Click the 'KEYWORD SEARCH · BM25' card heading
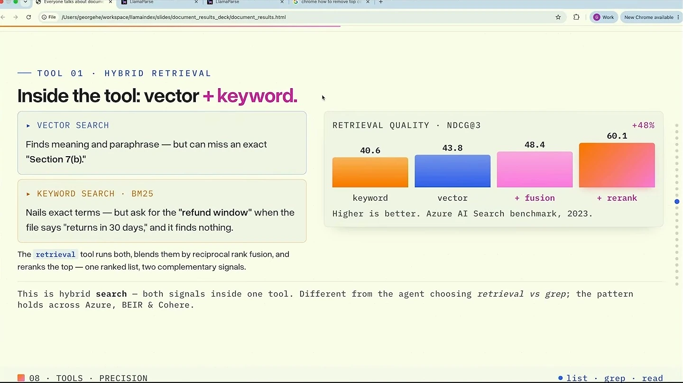This screenshot has width=683, height=383. 95,194
